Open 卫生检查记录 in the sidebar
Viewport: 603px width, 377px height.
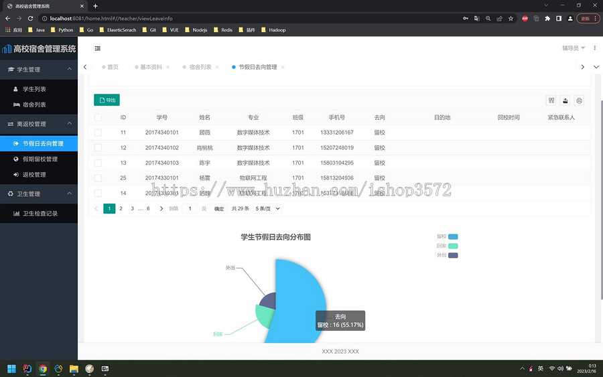coord(39,214)
